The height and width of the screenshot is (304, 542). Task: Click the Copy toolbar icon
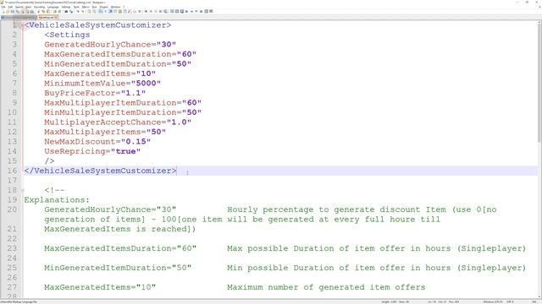[43, 11]
